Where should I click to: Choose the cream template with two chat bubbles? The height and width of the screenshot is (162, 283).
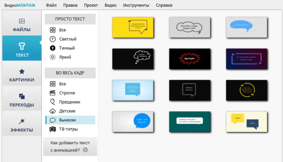point(247,122)
